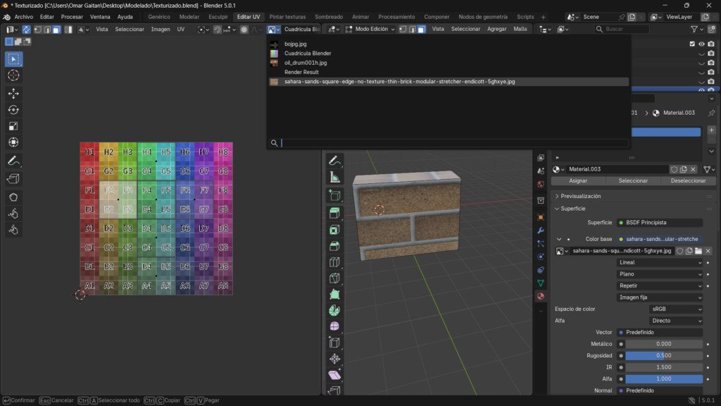Viewport: 721px width, 406px height.
Task: Select the Loop Cut tool in viewport
Action: pyautogui.click(x=334, y=262)
